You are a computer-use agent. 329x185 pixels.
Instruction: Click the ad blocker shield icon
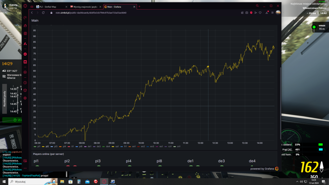(251, 13)
